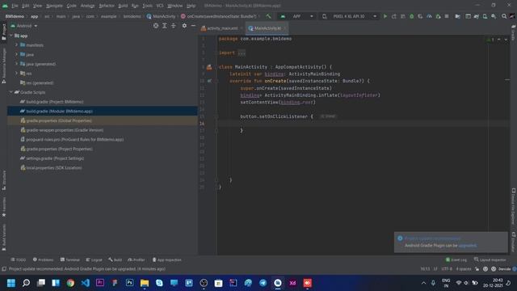Open Skype from the taskbar
517x291 pixels.
point(159,283)
